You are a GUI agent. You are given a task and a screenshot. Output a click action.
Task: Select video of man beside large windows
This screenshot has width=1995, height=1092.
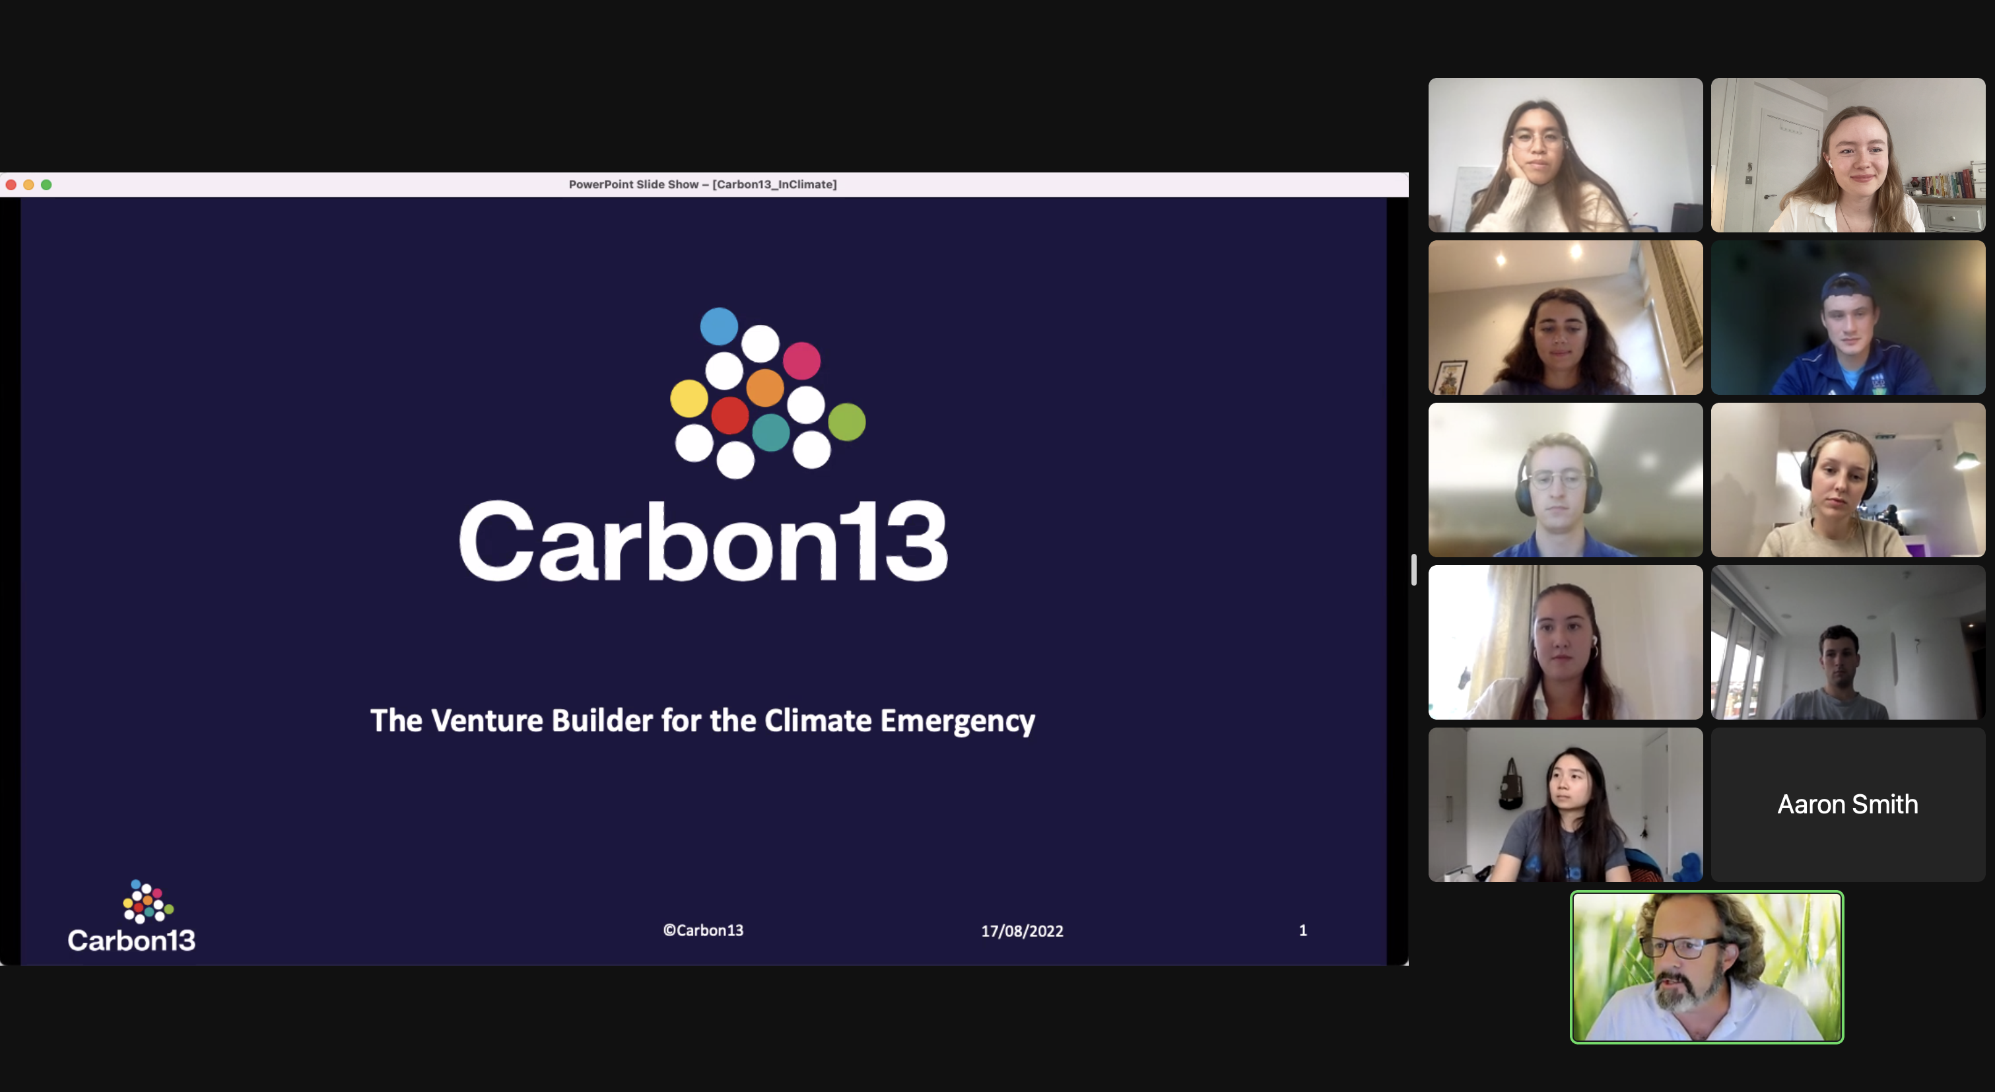(1848, 642)
